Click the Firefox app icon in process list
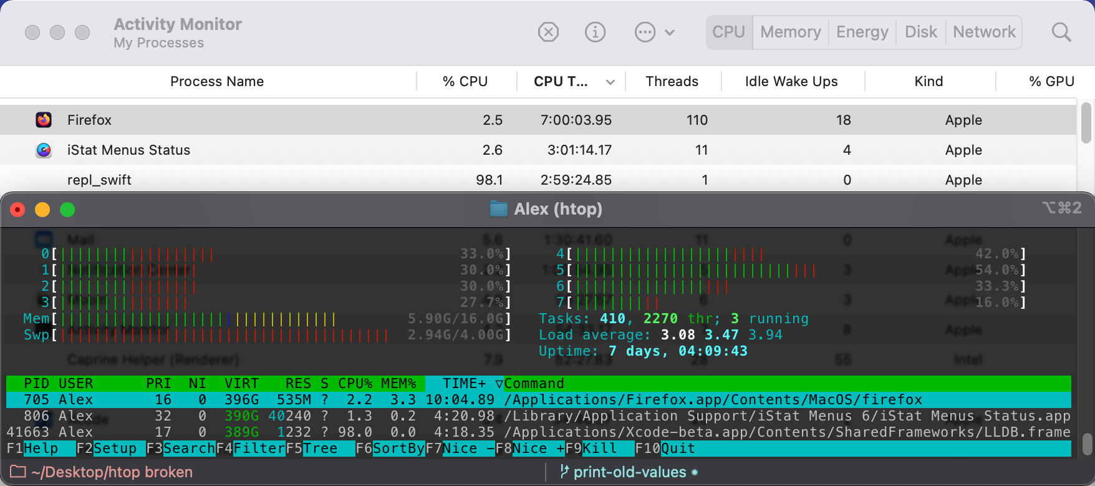This screenshot has width=1095, height=486. pos(44,120)
